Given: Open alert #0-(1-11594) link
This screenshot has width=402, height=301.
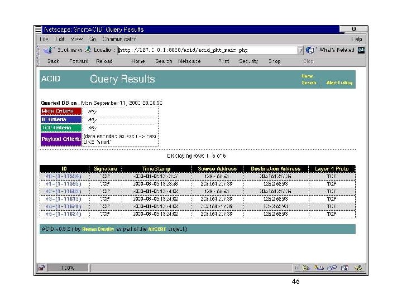Looking at the screenshot, I should 63,176.
